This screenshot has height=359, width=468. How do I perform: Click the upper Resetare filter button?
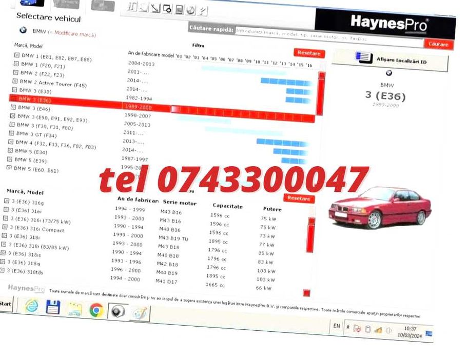click(x=309, y=53)
